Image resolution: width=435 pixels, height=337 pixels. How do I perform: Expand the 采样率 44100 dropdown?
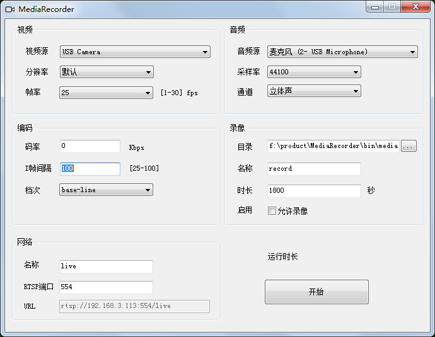click(314, 72)
